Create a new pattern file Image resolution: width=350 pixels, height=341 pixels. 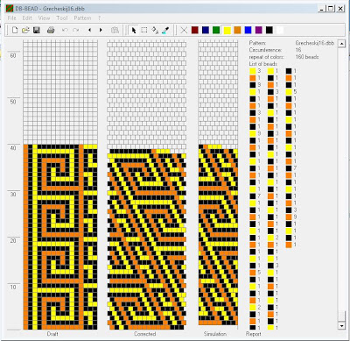click(x=15, y=30)
